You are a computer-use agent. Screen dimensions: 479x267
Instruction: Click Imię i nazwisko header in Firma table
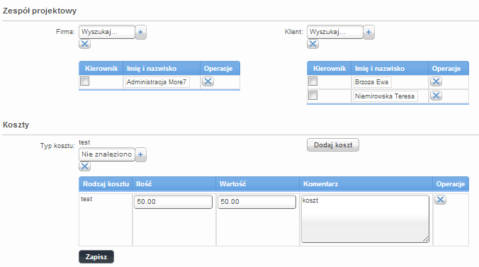162,69
